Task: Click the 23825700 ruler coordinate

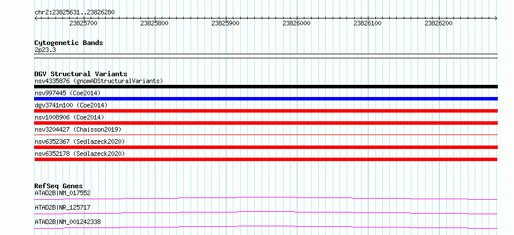Action: (83, 23)
